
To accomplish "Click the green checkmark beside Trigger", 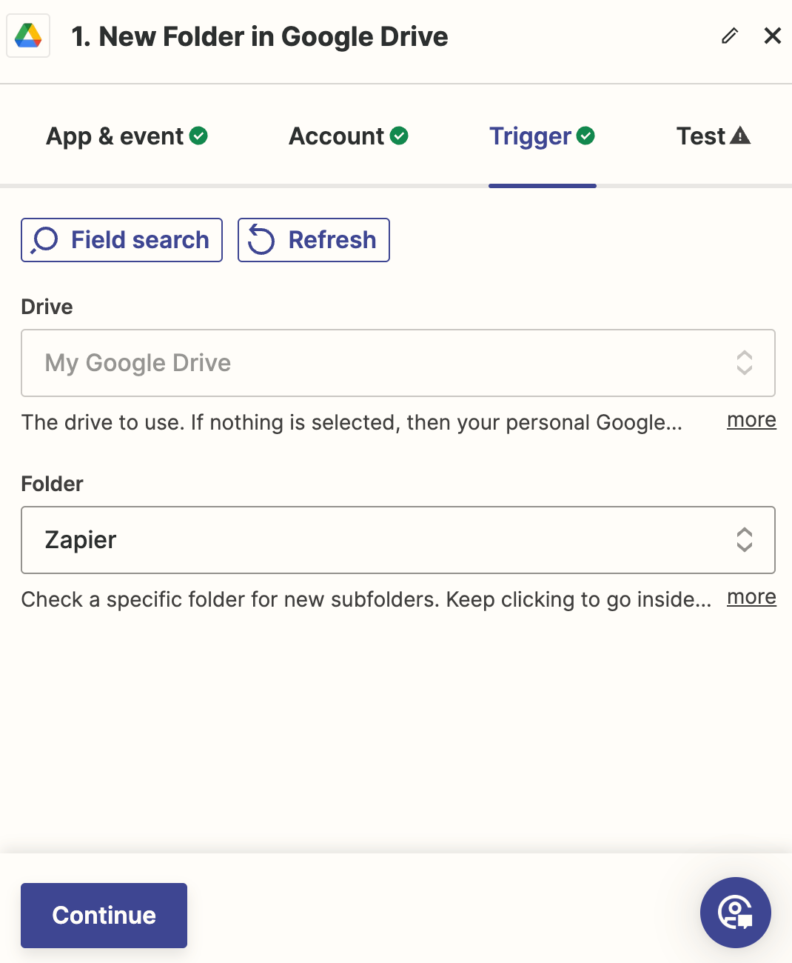I will [x=585, y=136].
